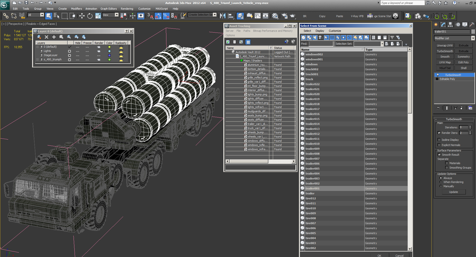Toggle Isoline Display checkbox

tap(439, 140)
